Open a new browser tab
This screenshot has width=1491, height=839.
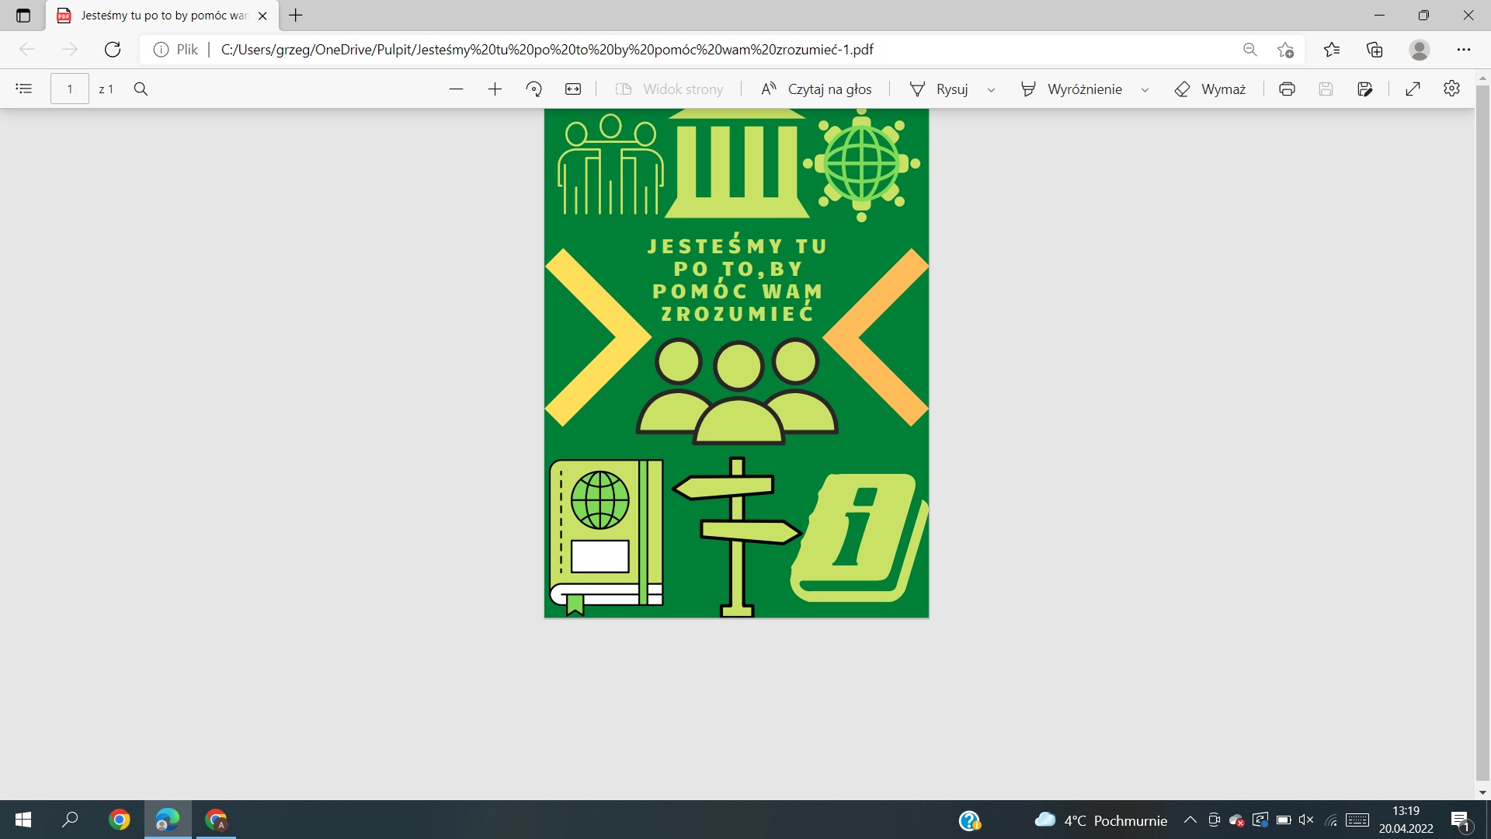[x=296, y=16]
